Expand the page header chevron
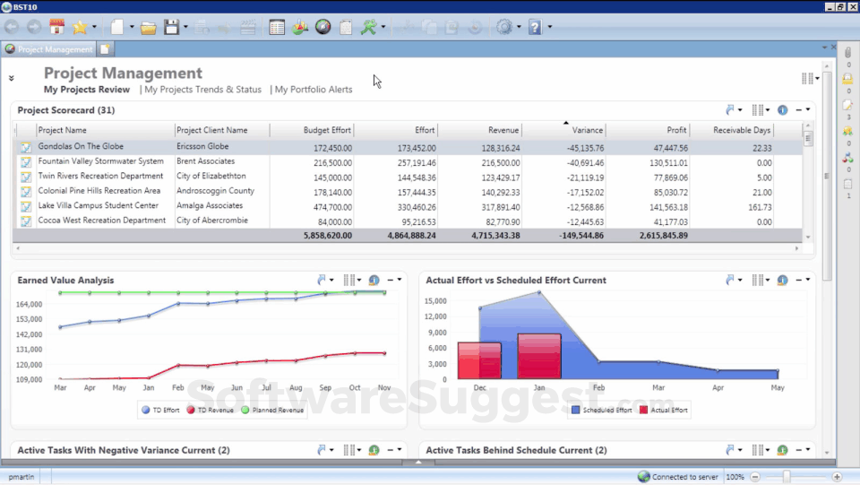The width and height of the screenshot is (860, 485). tap(12, 78)
